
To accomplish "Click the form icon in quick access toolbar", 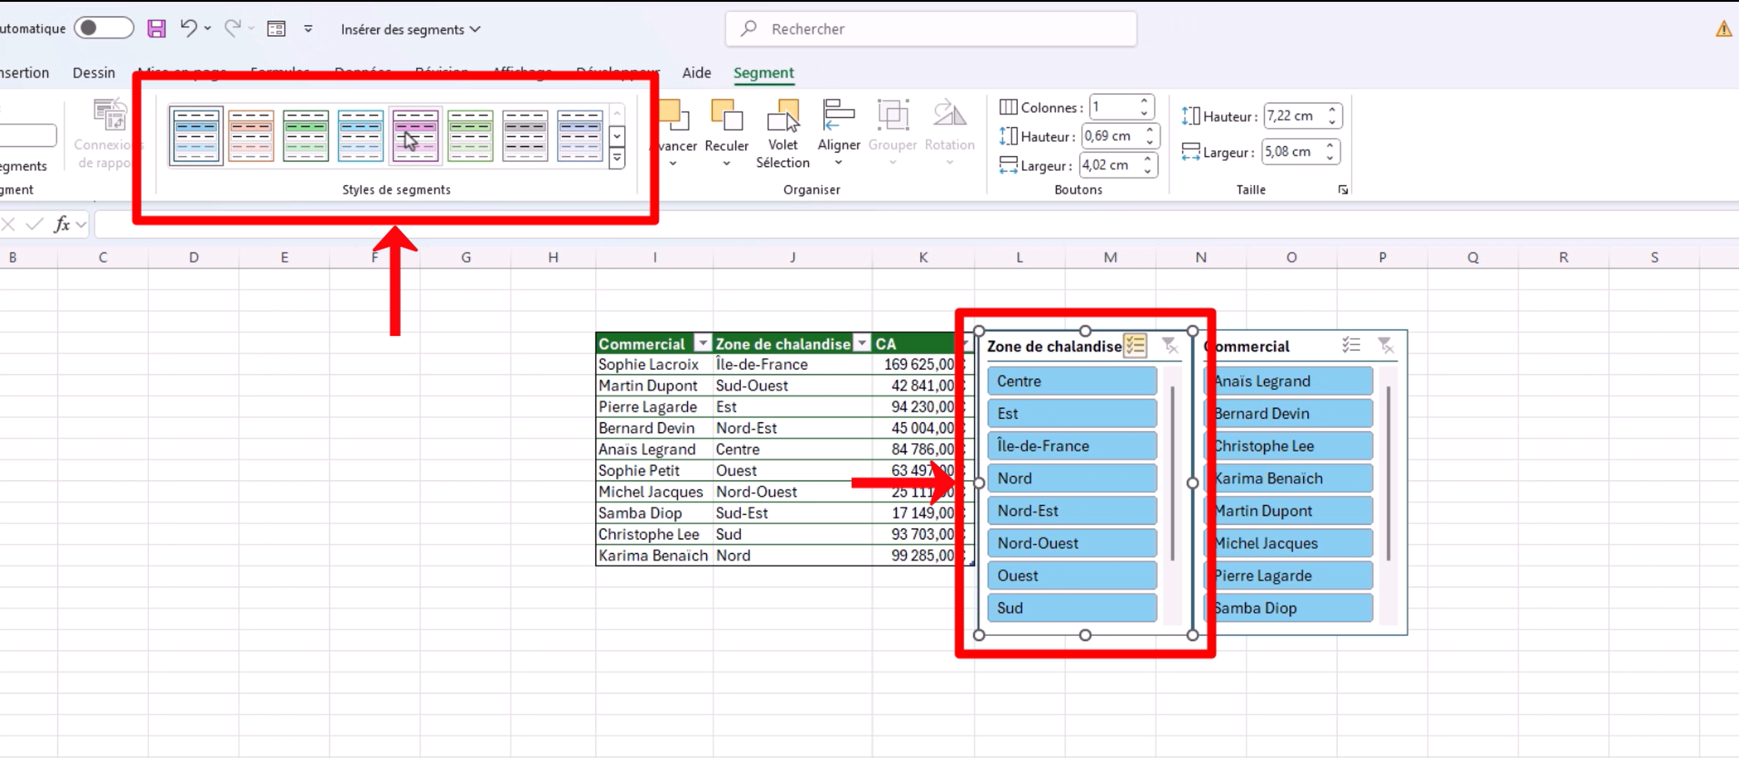I will [x=276, y=28].
